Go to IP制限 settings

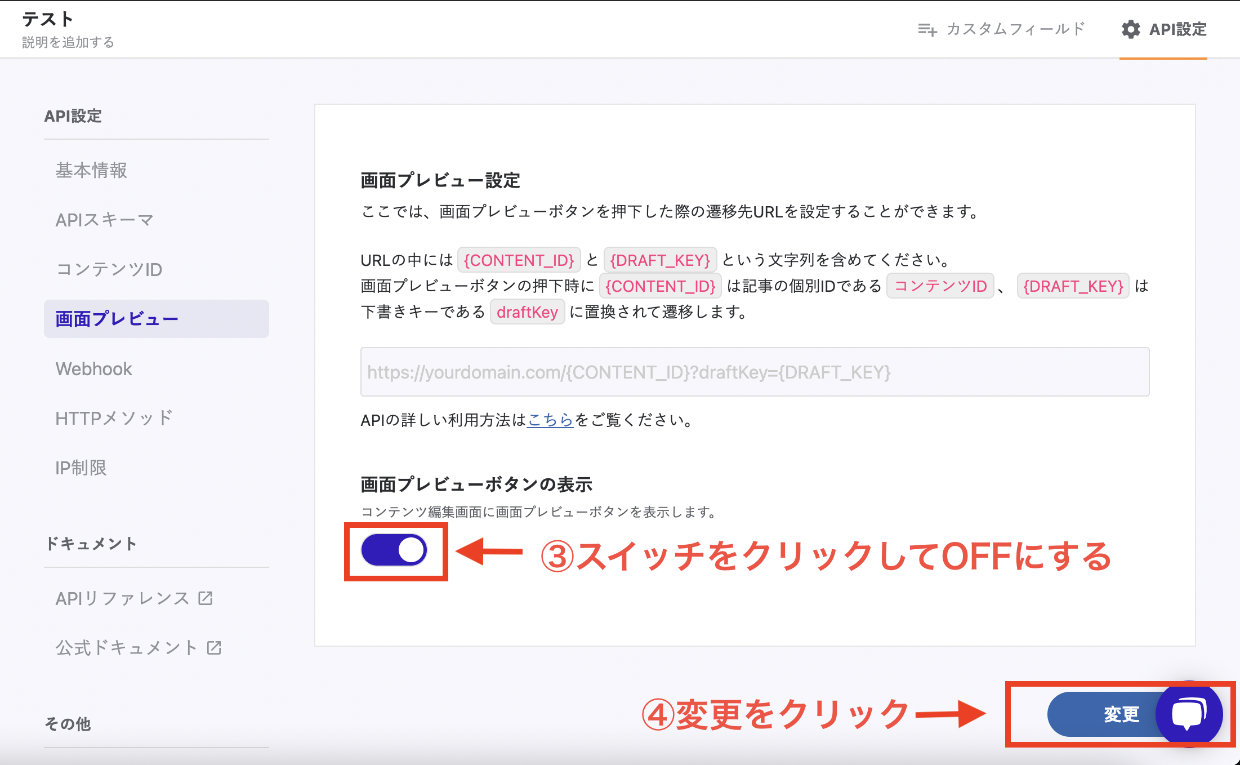[x=81, y=468]
